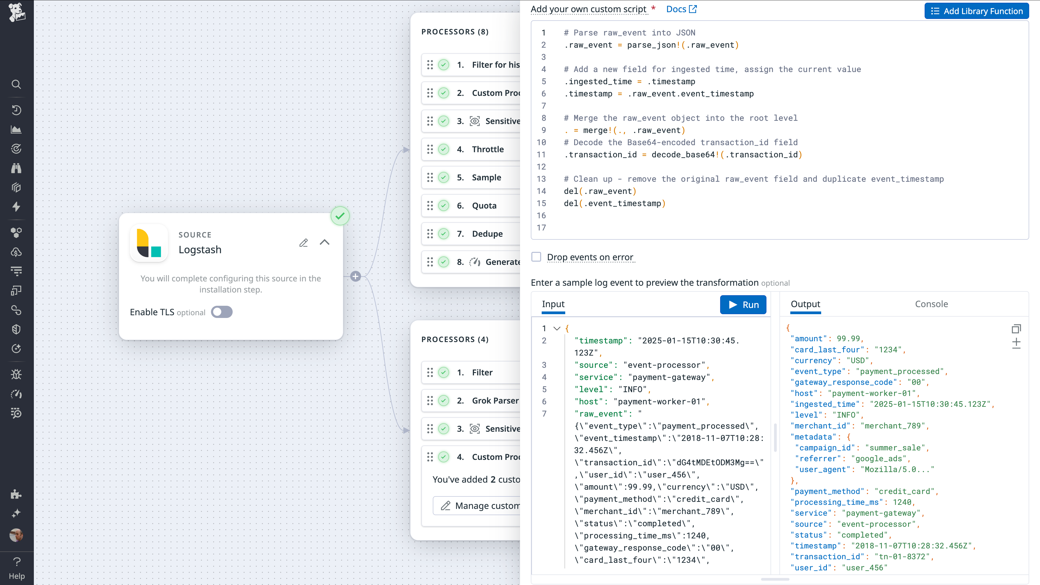
Task: Enable the TLS toggle on the Logstash source
Action: pyautogui.click(x=222, y=312)
